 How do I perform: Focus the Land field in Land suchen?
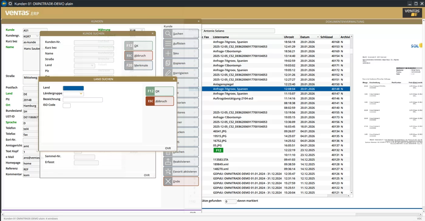pos(73,88)
